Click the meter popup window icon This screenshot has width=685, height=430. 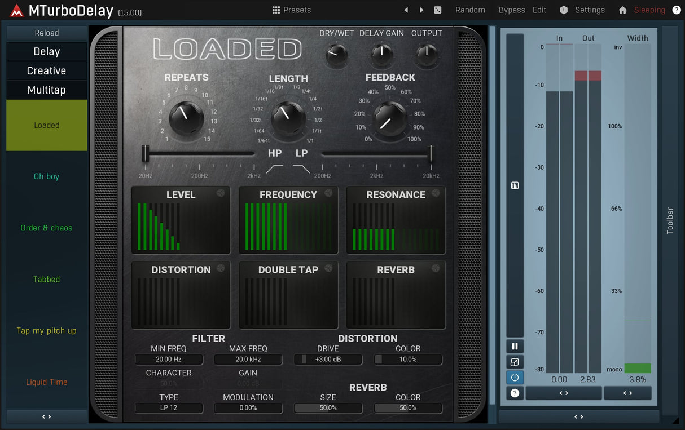coord(515,362)
